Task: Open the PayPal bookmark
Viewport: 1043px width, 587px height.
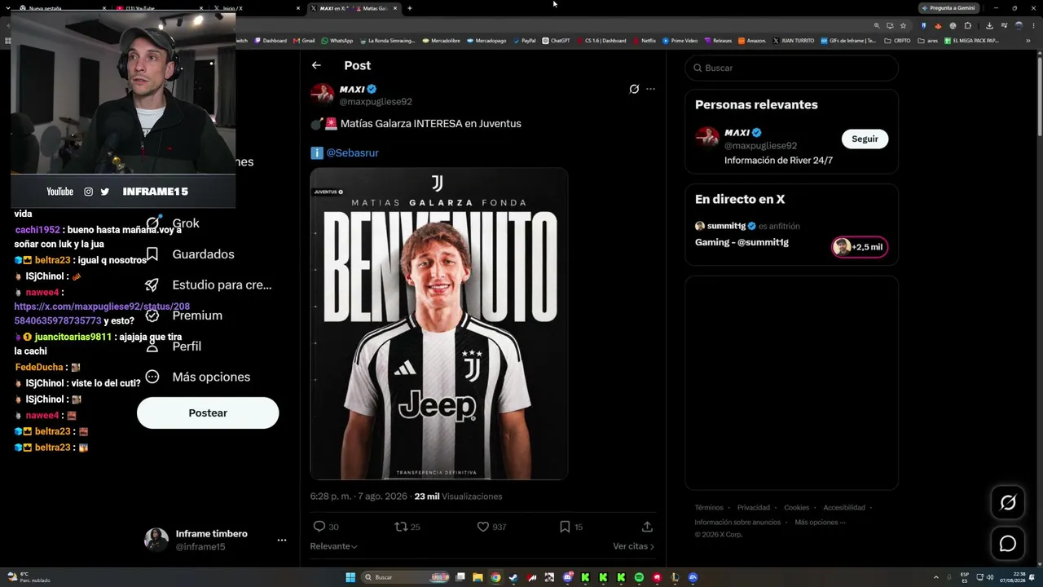Action: [x=525, y=41]
